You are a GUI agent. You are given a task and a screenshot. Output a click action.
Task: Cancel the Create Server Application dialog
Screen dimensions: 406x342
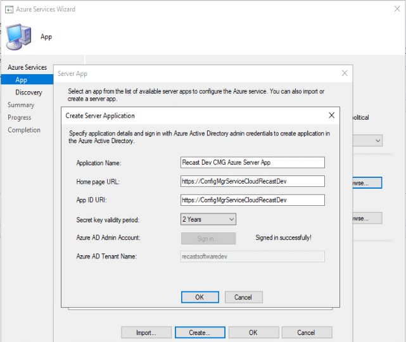coord(243,297)
